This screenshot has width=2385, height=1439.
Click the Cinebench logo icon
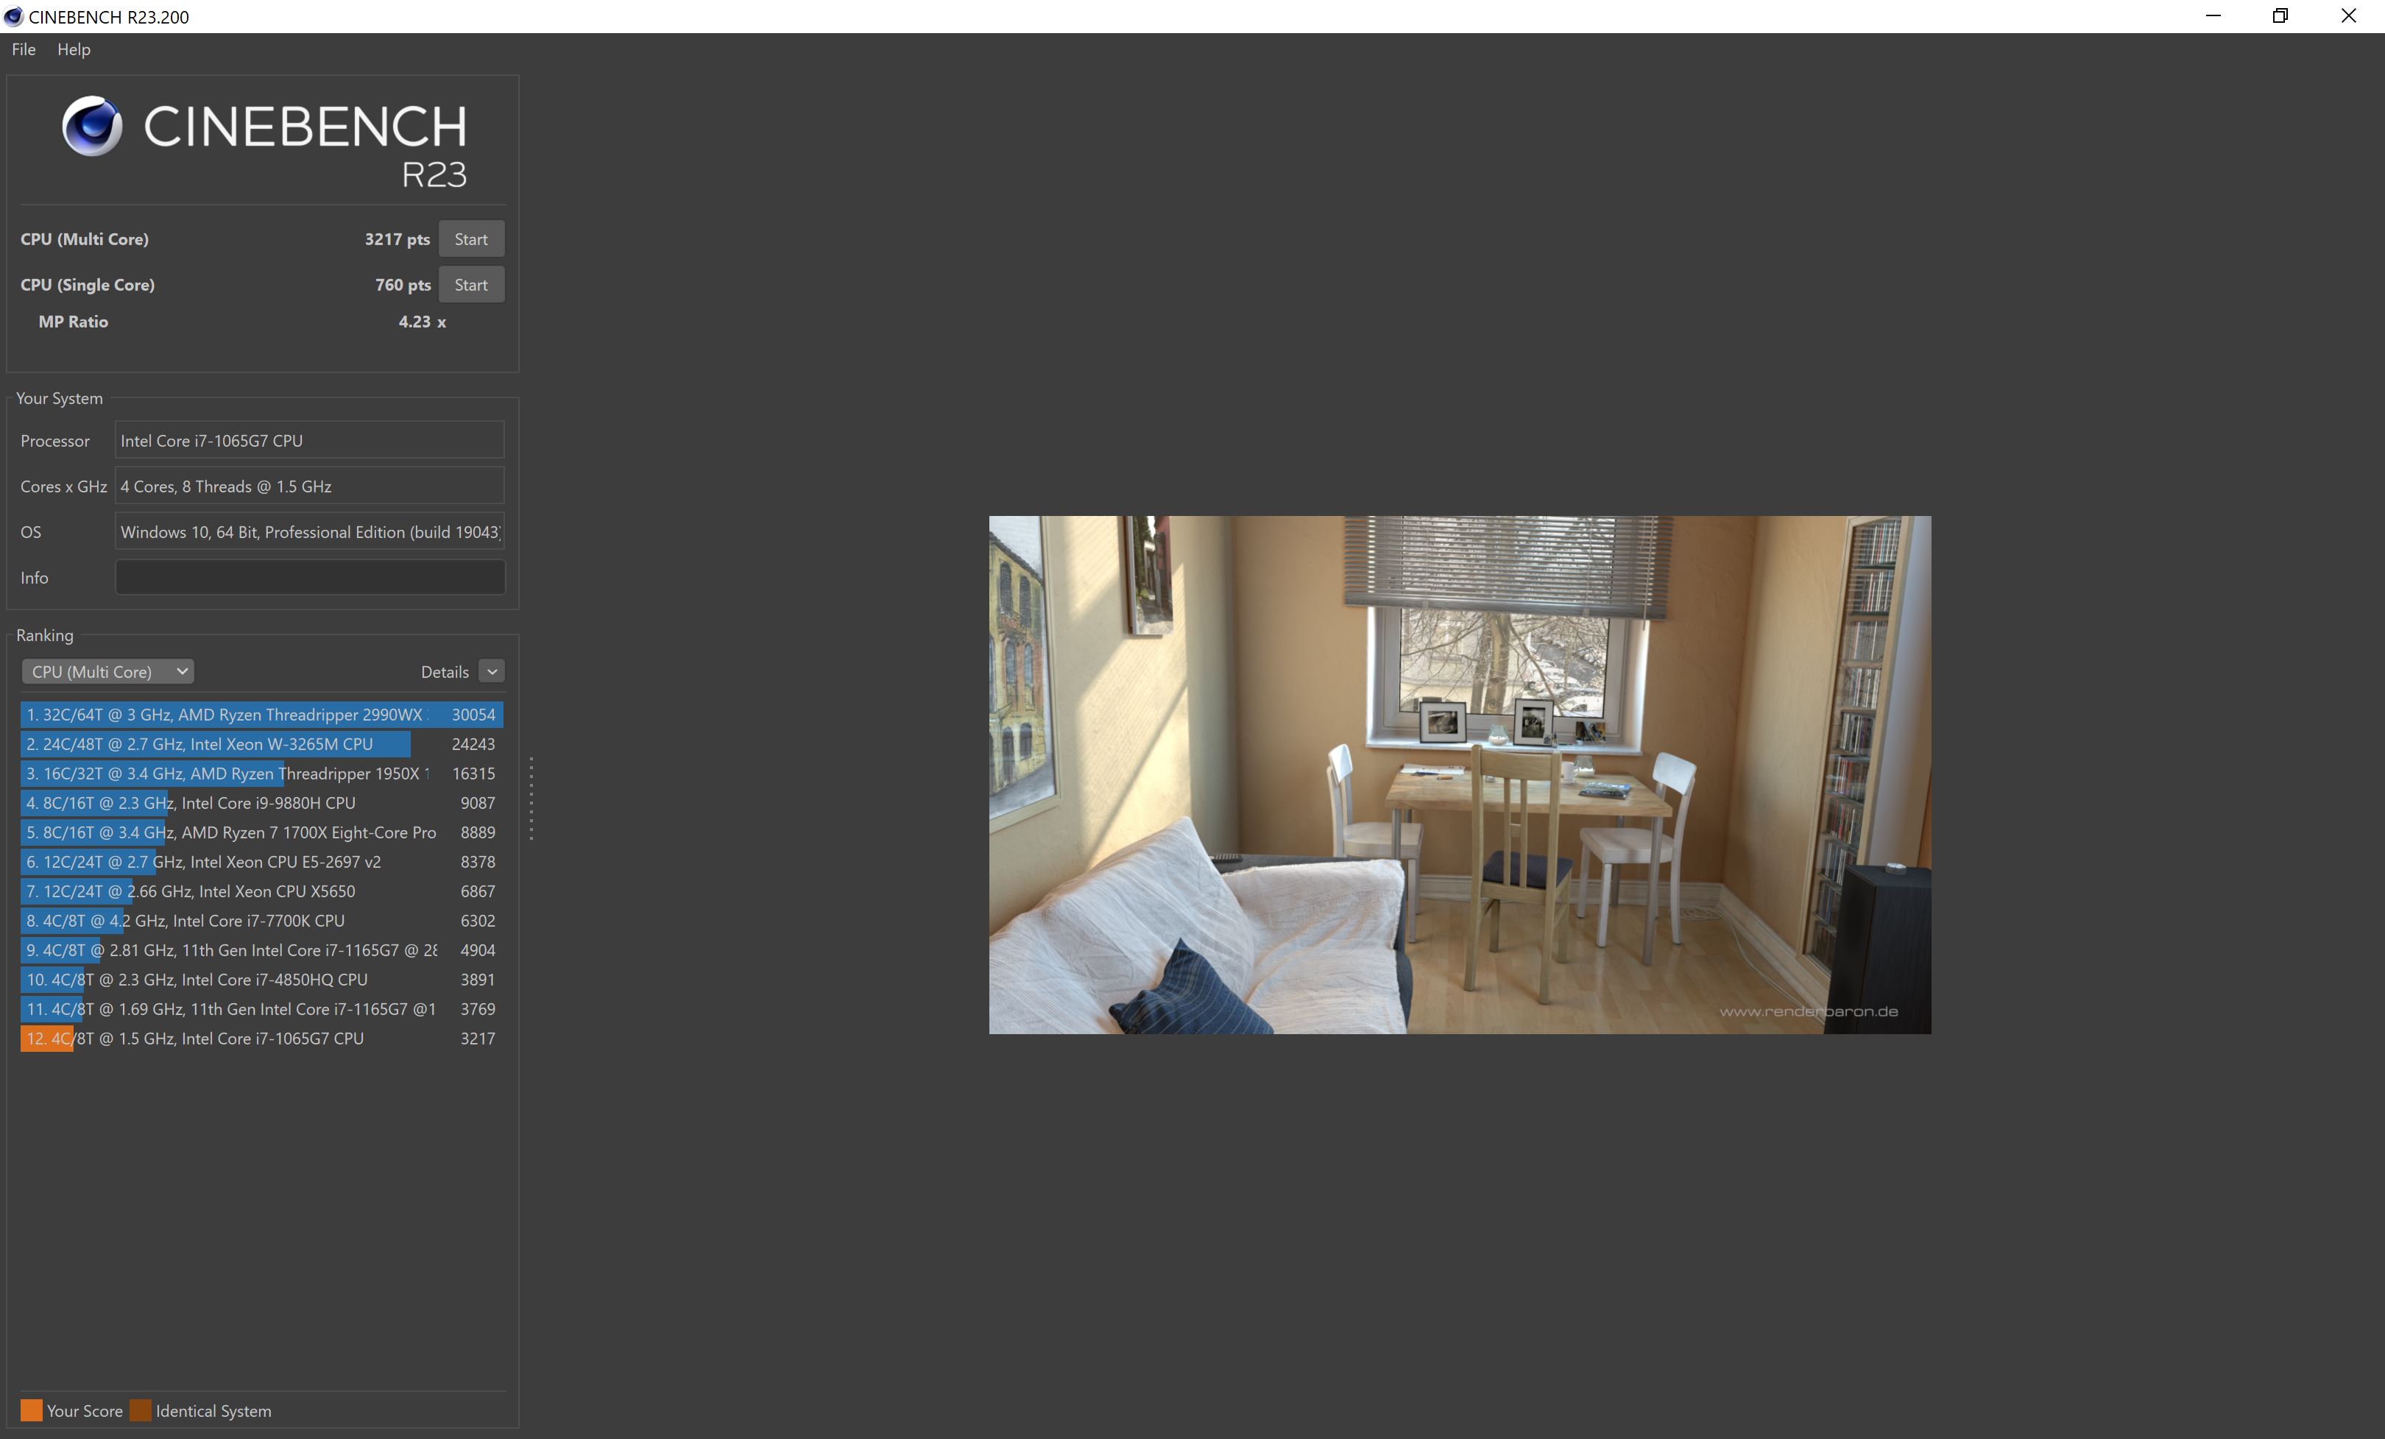tap(92, 126)
